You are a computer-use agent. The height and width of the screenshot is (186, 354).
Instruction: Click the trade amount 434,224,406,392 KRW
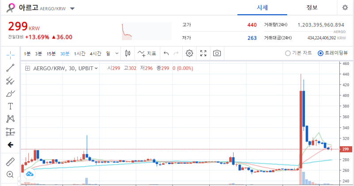coord(327,38)
